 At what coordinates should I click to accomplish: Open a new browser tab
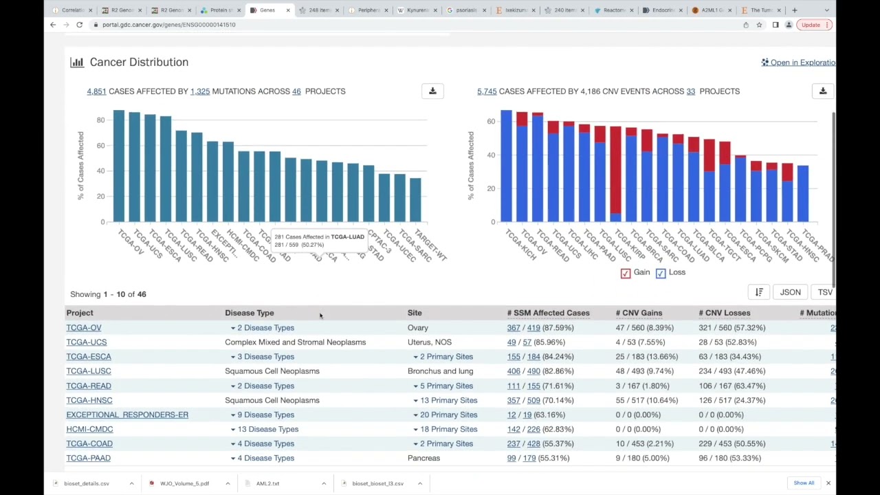coord(795,10)
